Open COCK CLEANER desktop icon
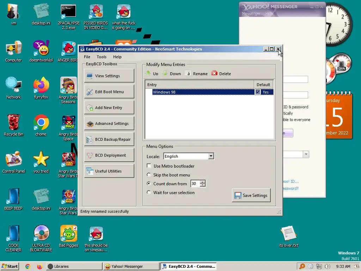Image resolution: width=361 pixels, height=271 pixels. (x=13, y=239)
